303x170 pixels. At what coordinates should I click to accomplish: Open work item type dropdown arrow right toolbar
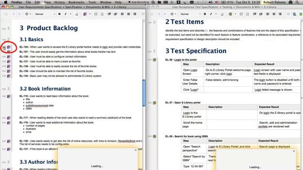[x=235, y=14]
